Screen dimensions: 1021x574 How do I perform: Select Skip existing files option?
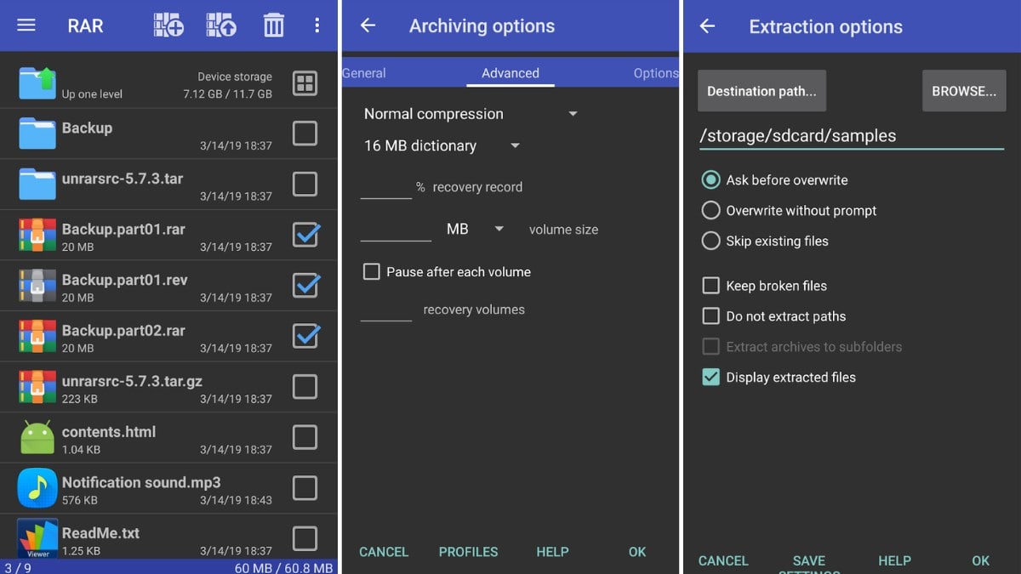click(710, 241)
